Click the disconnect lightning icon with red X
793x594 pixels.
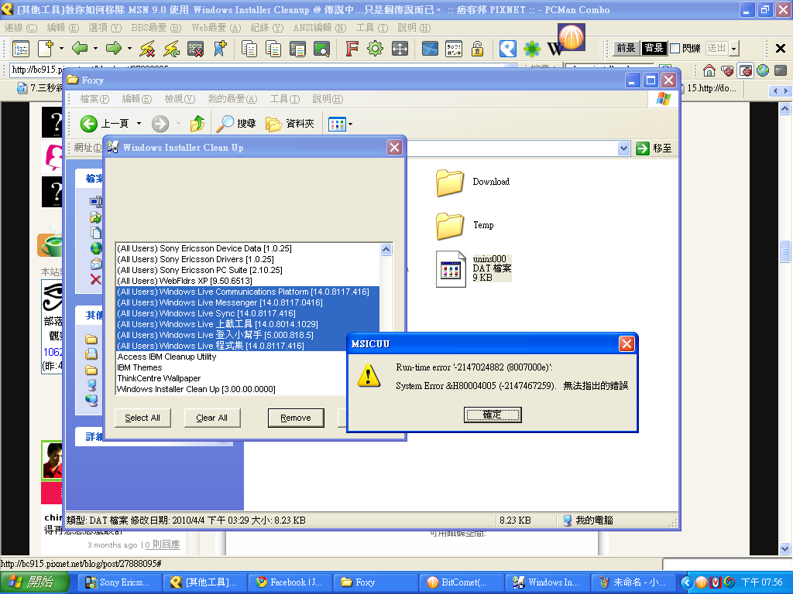point(147,49)
